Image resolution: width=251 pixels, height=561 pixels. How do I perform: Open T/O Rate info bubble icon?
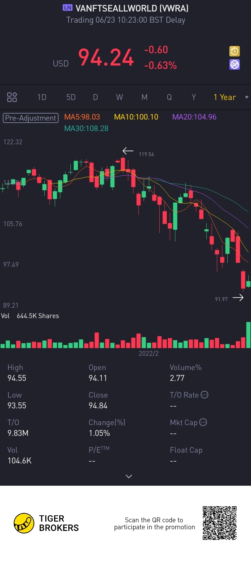pyautogui.click(x=205, y=395)
